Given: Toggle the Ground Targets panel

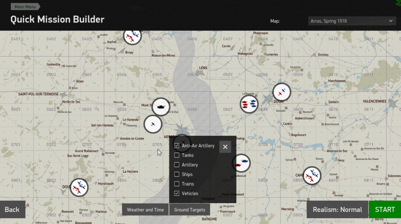Looking at the screenshot, I should click(x=190, y=210).
